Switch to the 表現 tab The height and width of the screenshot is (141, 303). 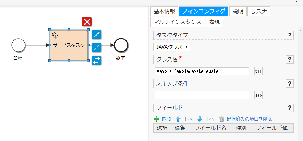click(214, 22)
